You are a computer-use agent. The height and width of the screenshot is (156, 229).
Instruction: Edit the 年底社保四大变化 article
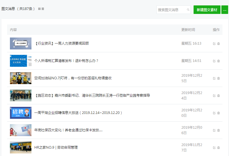[214, 130]
